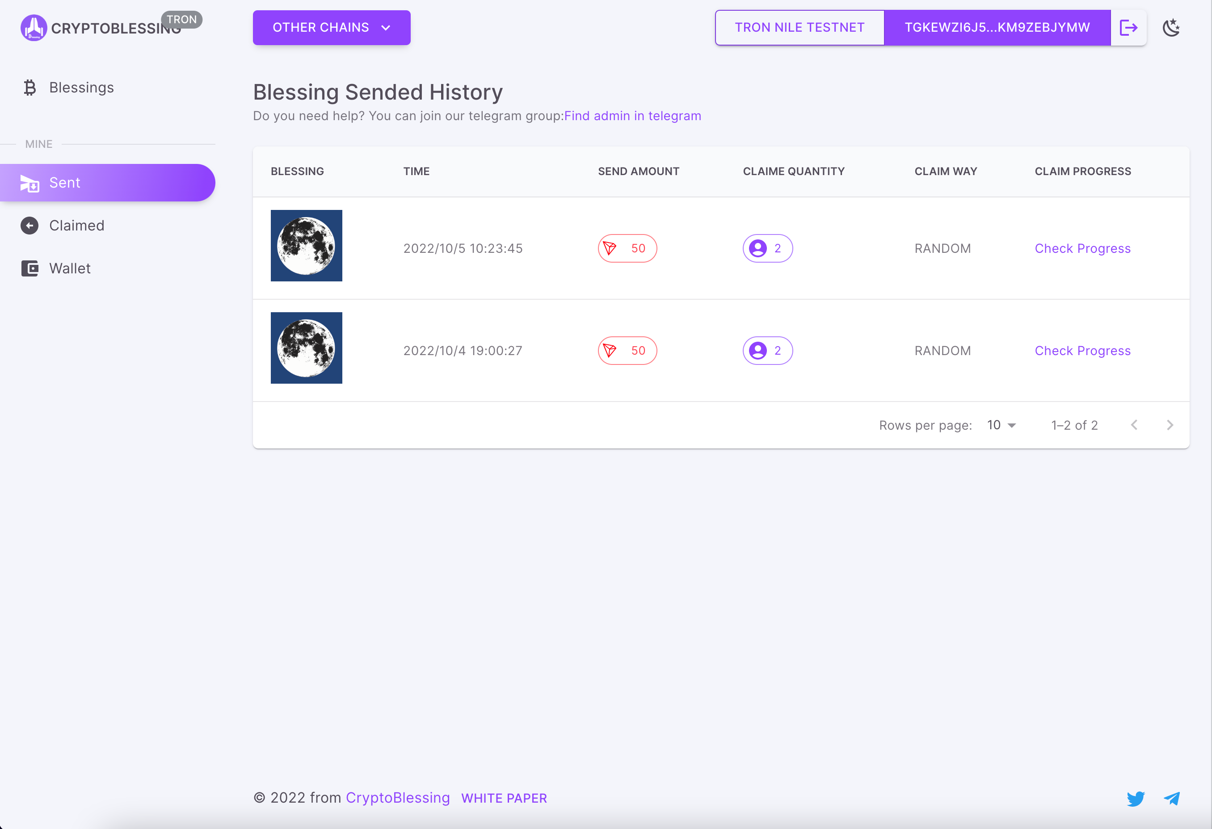Screen dimensions: 1212x829
Task: Go to Claimed in sidebar
Action: (76, 225)
